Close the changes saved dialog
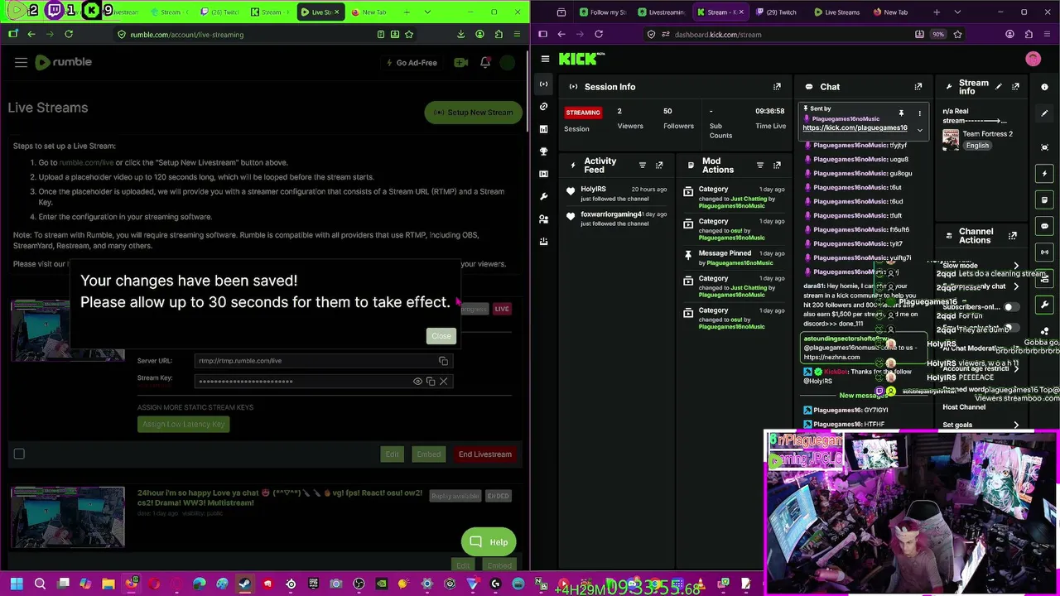The image size is (1060, 596). pos(441,336)
